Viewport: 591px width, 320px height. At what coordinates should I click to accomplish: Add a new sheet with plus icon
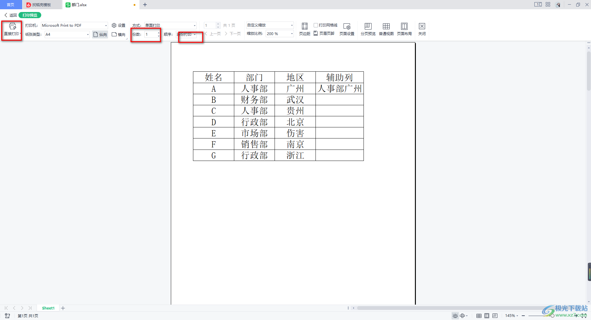tap(63, 308)
